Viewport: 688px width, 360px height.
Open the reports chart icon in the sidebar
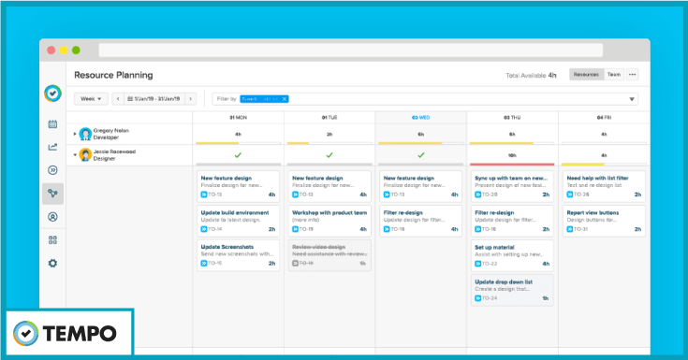52,147
